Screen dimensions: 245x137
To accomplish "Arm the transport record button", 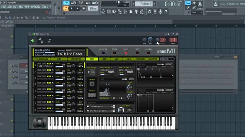I will pyautogui.click(x=83, y=8).
